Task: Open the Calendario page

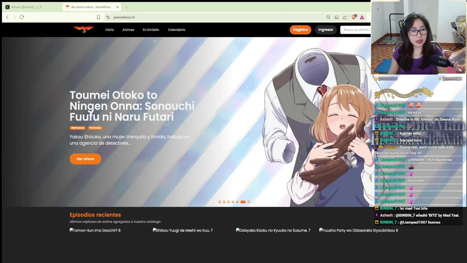Action: coord(177,30)
